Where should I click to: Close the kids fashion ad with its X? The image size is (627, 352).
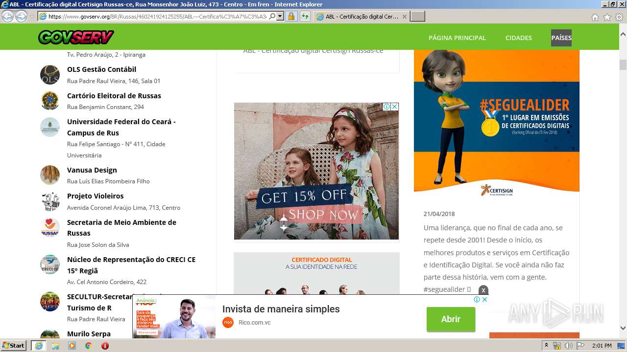[394, 107]
